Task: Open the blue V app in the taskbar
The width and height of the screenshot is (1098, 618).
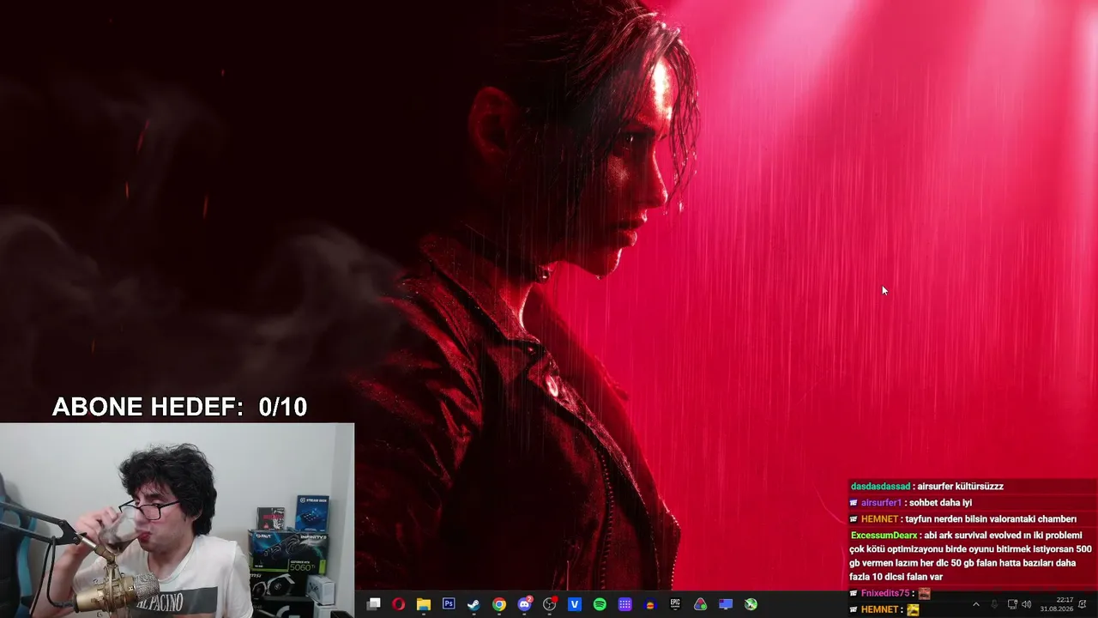Action: coord(575,604)
